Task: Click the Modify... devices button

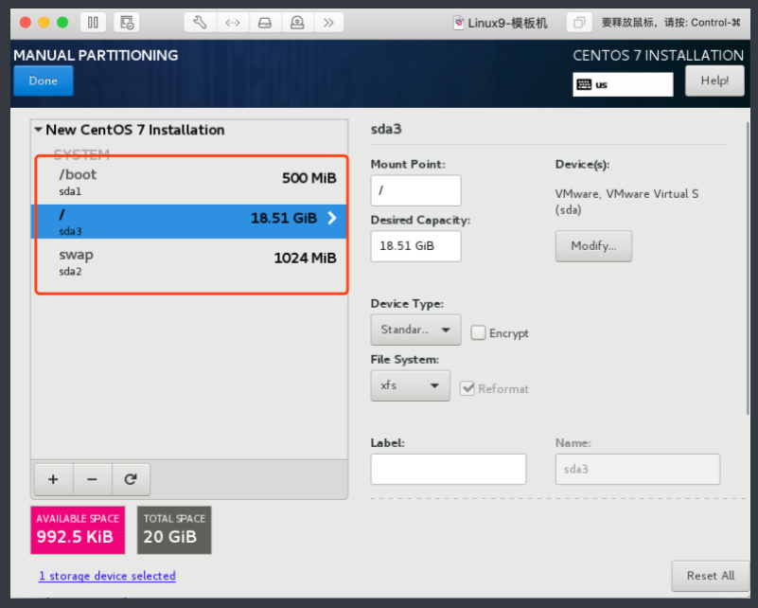Action: coord(593,246)
